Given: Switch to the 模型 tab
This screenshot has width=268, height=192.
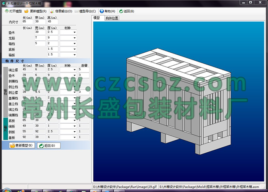Looking at the screenshot, I should point(98,18).
